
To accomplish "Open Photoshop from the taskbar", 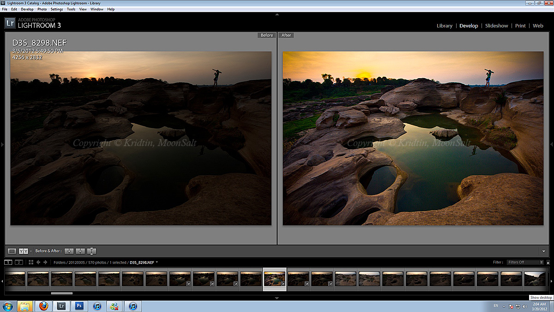I will tap(79, 306).
